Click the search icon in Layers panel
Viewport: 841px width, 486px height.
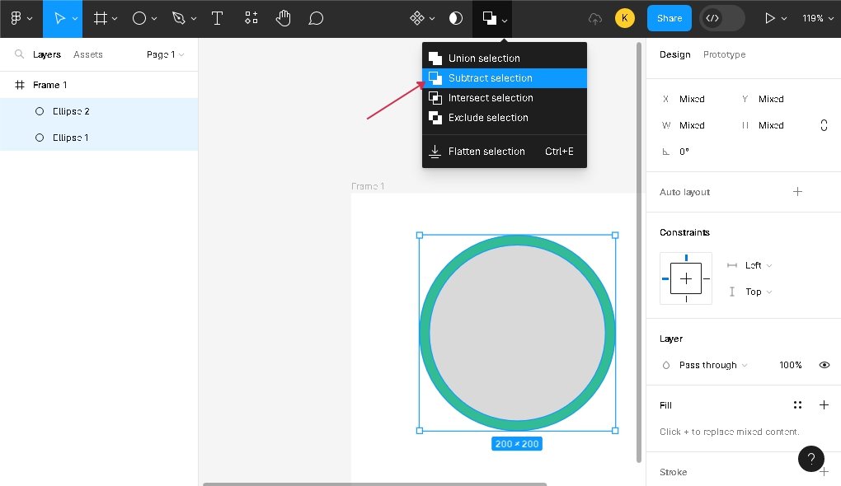[19, 54]
